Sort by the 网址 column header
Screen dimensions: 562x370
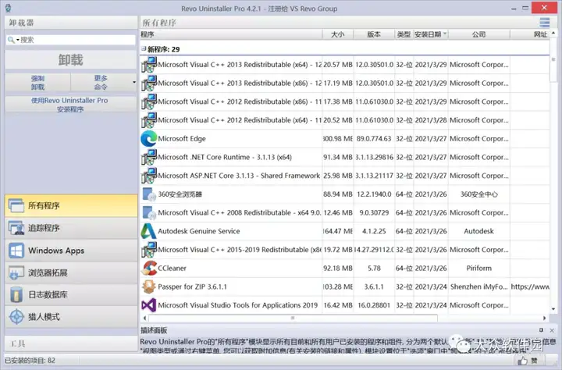click(530, 34)
